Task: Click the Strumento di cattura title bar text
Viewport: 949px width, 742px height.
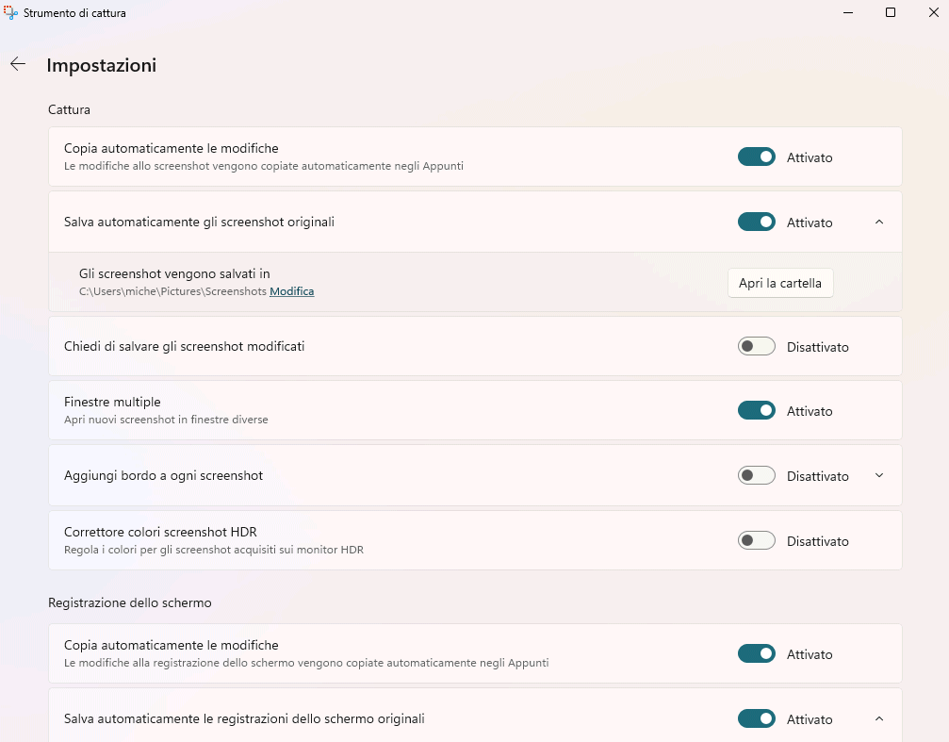Action: 74,13
